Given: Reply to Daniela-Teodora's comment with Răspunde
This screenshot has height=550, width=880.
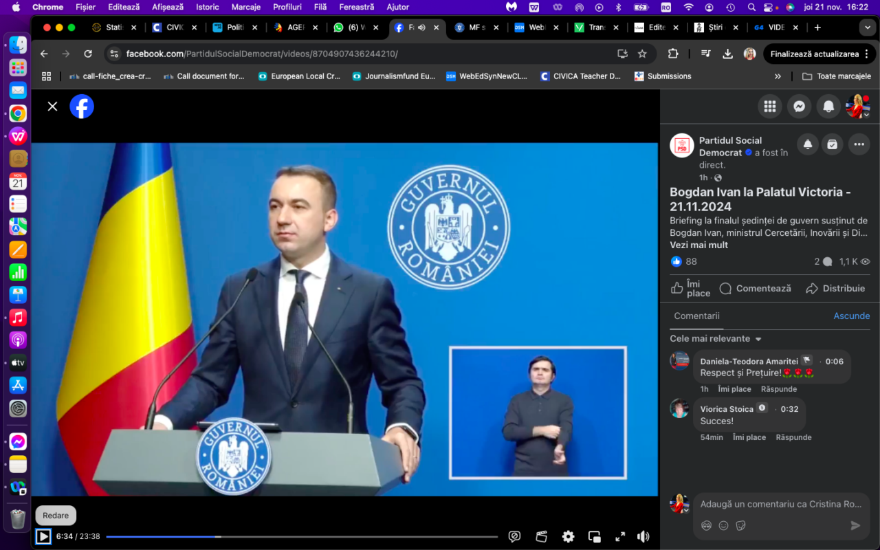Looking at the screenshot, I should tap(779, 389).
